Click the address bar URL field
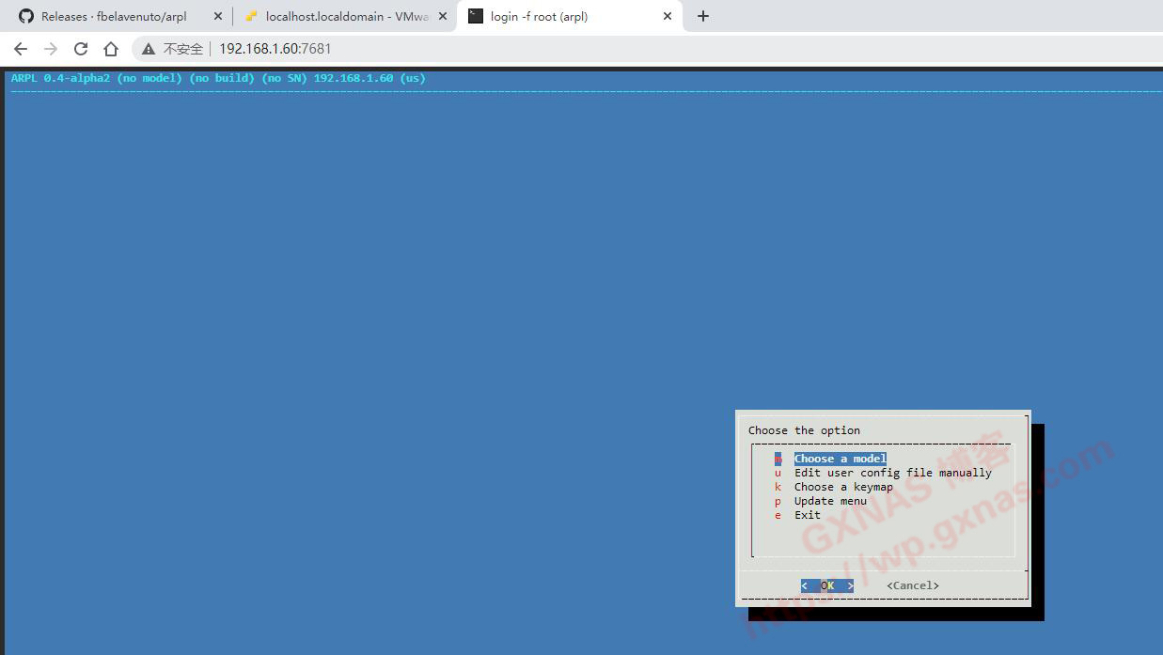This screenshot has width=1163, height=655. click(564, 49)
